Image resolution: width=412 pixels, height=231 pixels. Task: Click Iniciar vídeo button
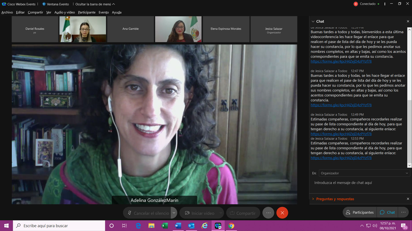coord(199,213)
